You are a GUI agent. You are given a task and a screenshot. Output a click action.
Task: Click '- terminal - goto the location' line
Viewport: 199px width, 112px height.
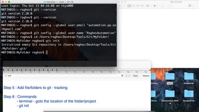(x=56, y=101)
